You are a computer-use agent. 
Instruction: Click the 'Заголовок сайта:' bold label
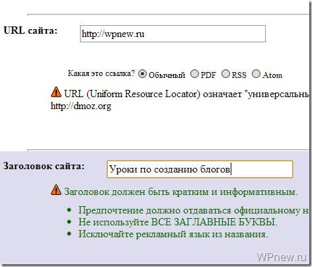pyautogui.click(x=44, y=166)
